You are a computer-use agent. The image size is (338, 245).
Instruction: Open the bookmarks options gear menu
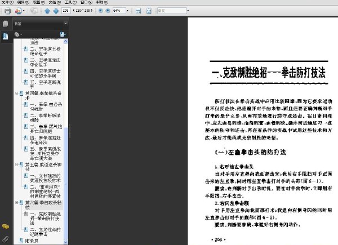tap(18, 34)
